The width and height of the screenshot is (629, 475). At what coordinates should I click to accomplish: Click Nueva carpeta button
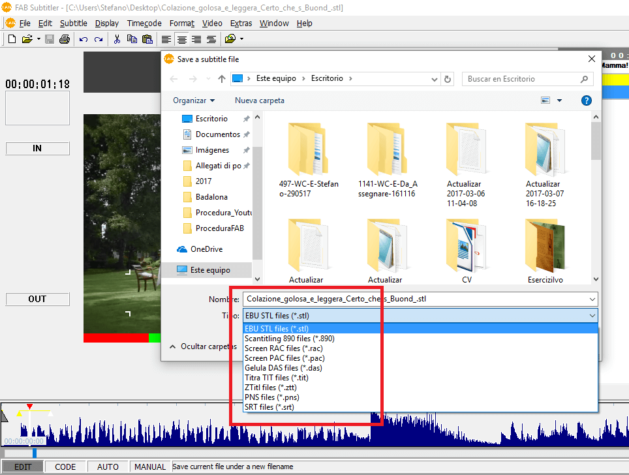click(x=259, y=100)
